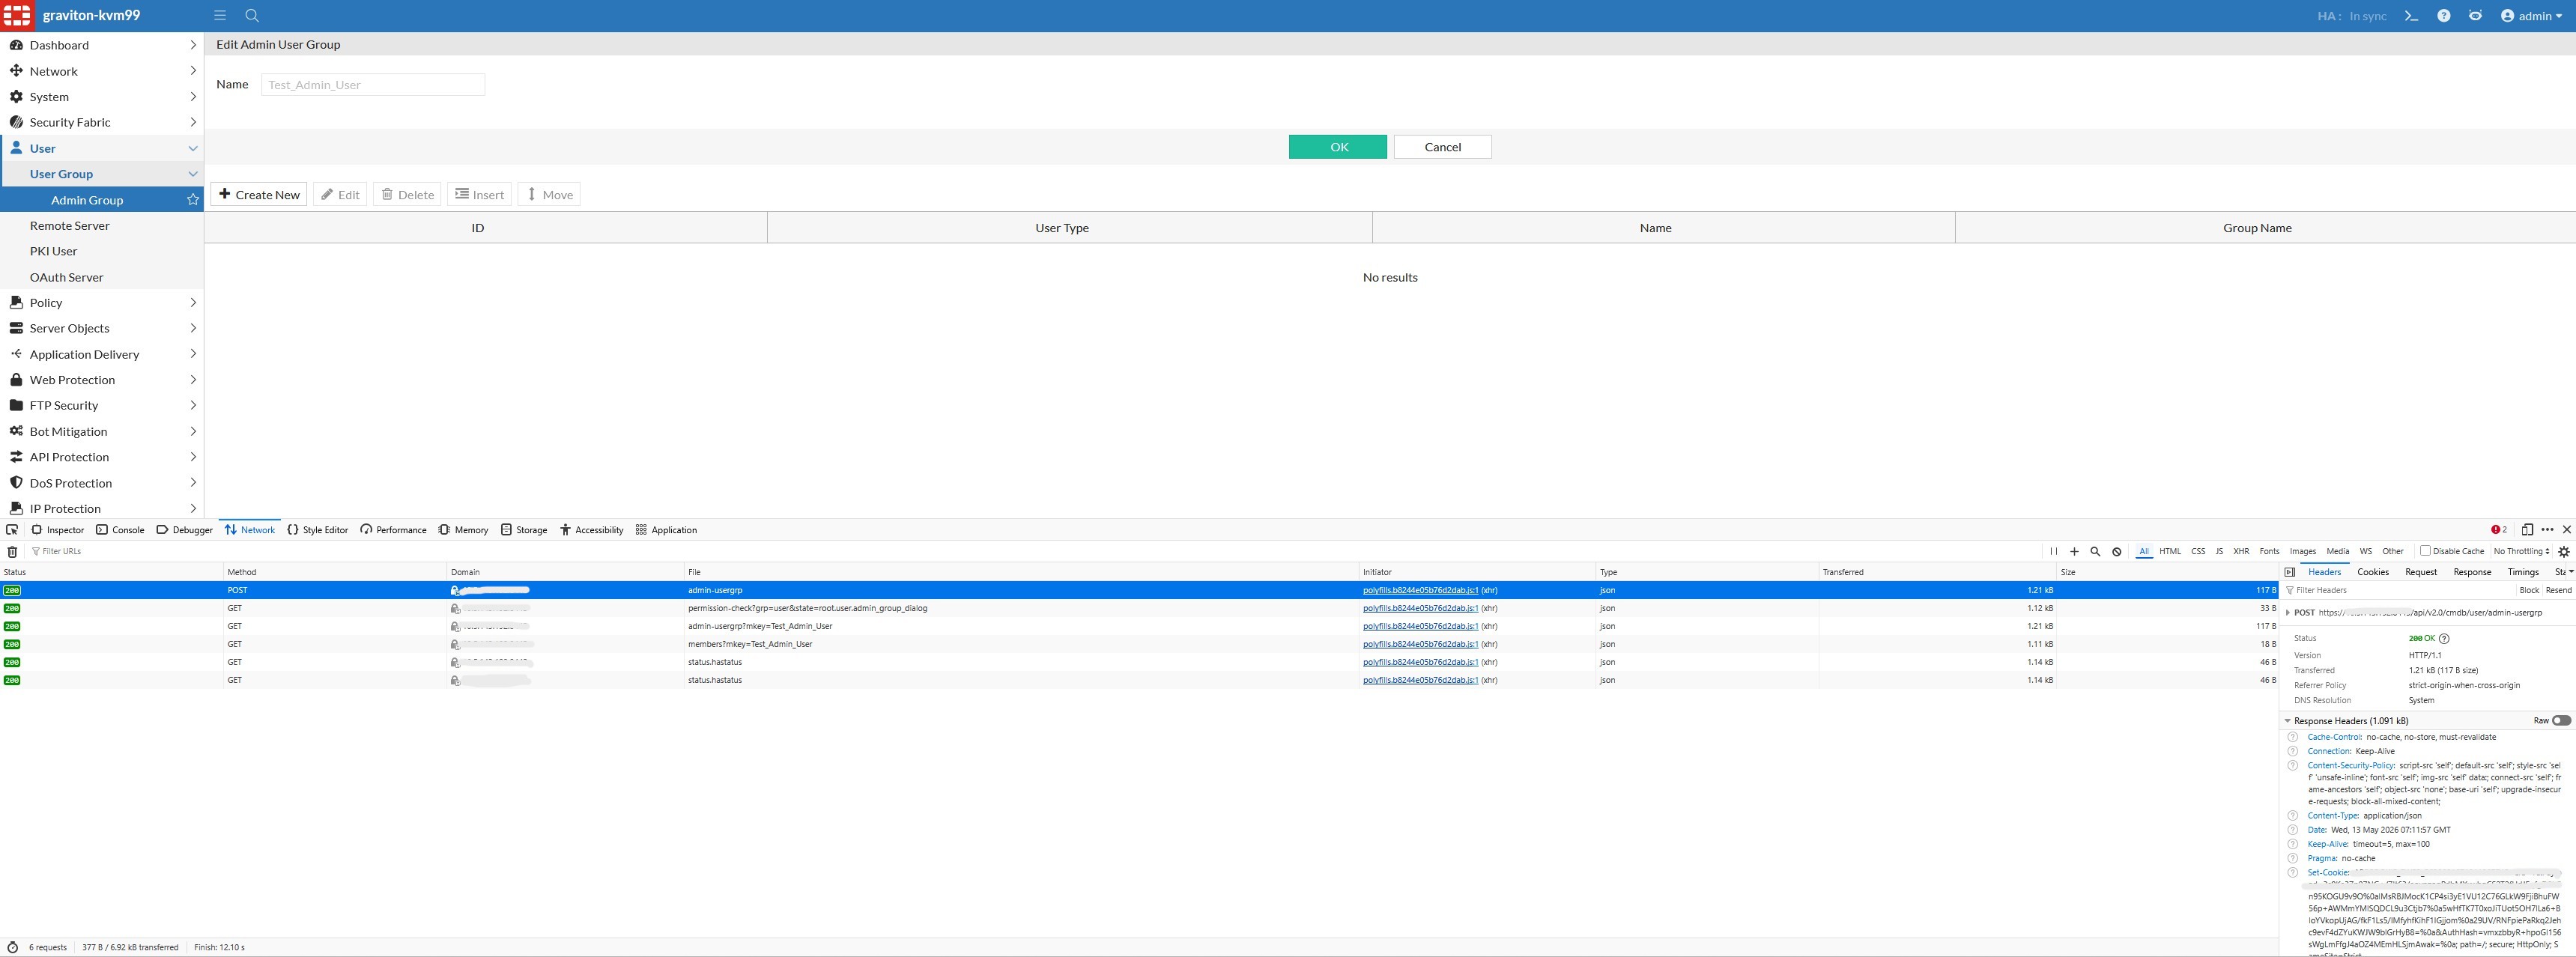Toggle the Raw response headers switch
The image size is (2576, 957).
(x=2561, y=721)
